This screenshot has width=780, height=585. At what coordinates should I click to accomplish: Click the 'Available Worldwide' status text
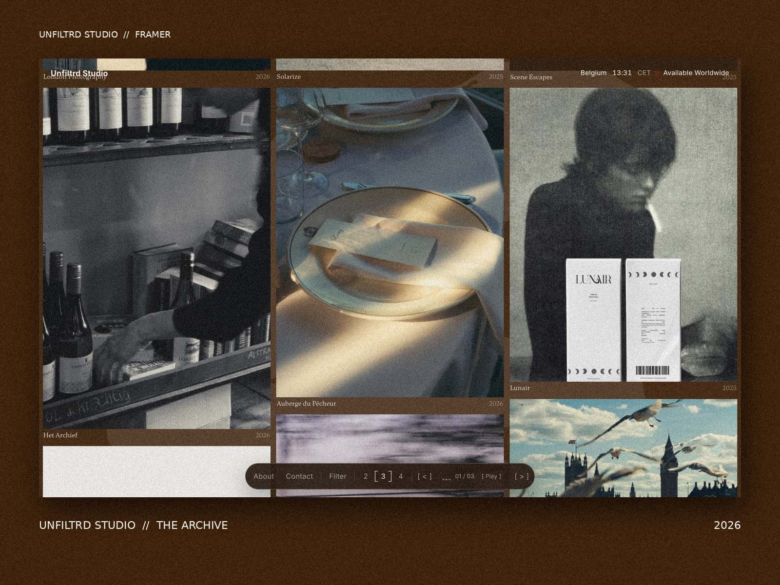tap(696, 73)
